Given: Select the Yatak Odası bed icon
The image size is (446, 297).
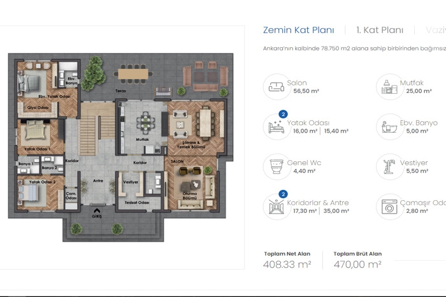Looking at the screenshot, I should 276,127.
